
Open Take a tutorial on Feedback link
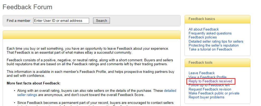210,49
